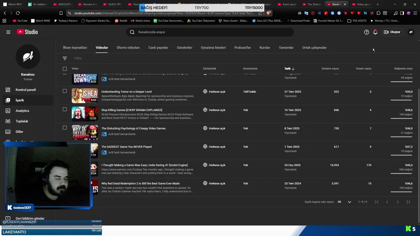Switch to the Gönderiler tab
Image resolution: width=420 pixels, height=236 pixels.
(184, 48)
